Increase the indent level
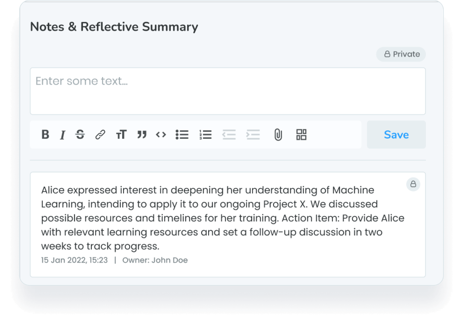The height and width of the screenshot is (324, 463). click(x=253, y=135)
